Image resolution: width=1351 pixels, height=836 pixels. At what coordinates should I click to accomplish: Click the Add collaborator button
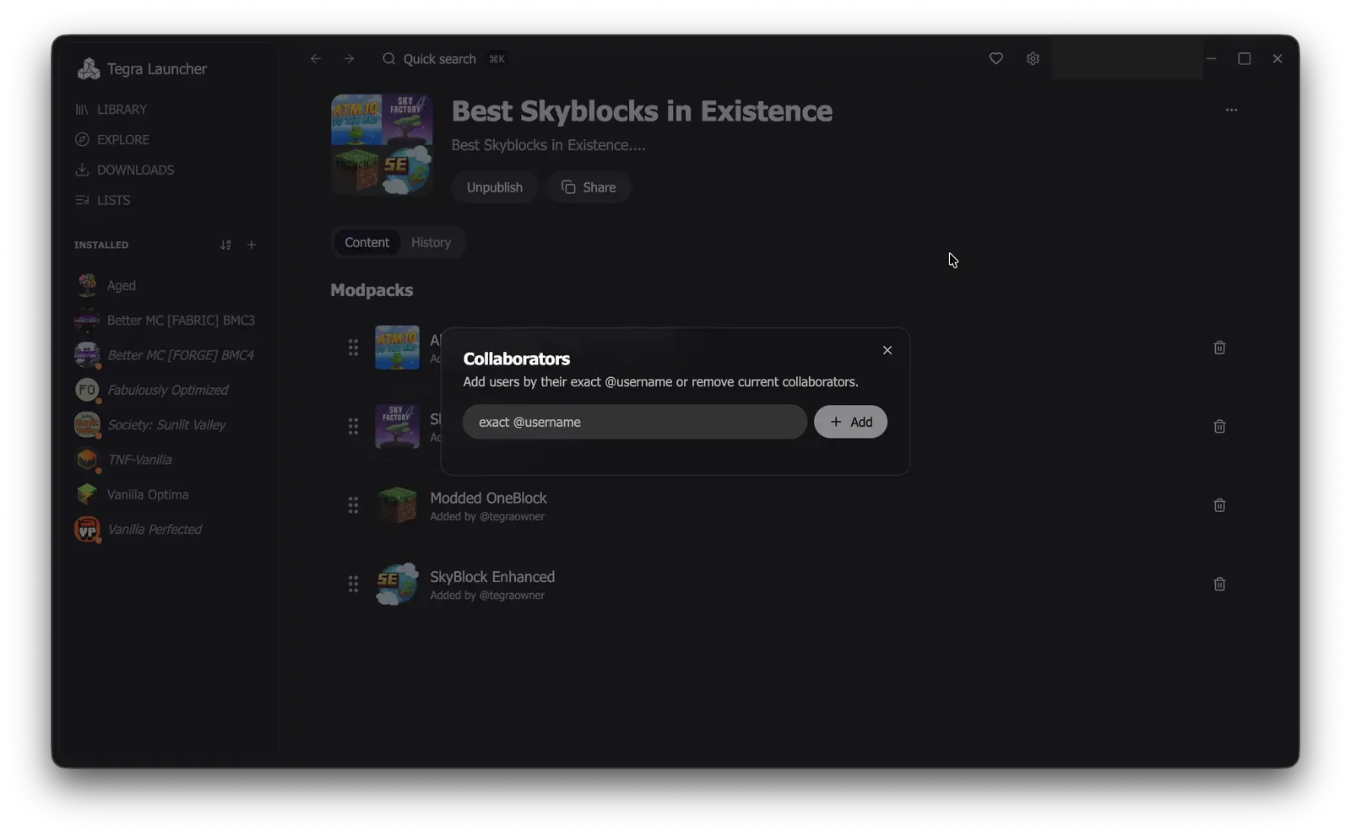(x=850, y=422)
